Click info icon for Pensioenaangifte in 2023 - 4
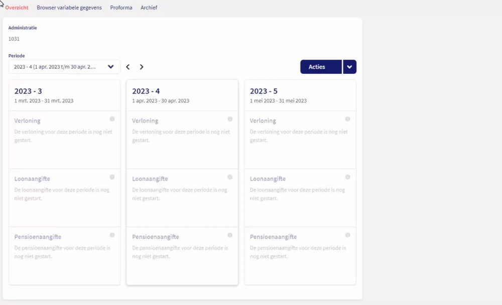This screenshot has width=502, height=305. pyautogui.click(x=230, y=235)
